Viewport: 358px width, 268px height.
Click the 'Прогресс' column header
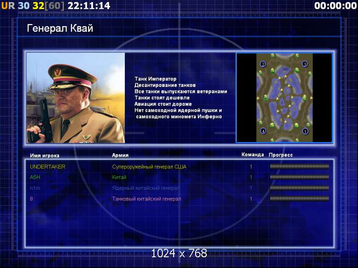[x=281, y=155]
